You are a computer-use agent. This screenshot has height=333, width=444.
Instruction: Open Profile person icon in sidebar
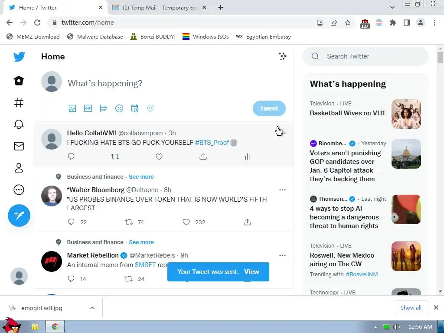click(19, 168)
